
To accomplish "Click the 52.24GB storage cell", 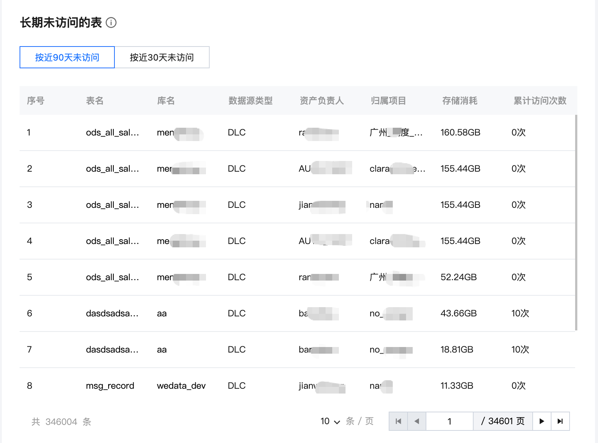I will 458,277.
